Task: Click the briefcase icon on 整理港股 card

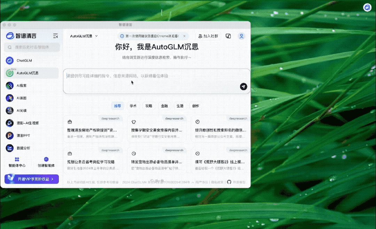Action: [x=70, y=122]
